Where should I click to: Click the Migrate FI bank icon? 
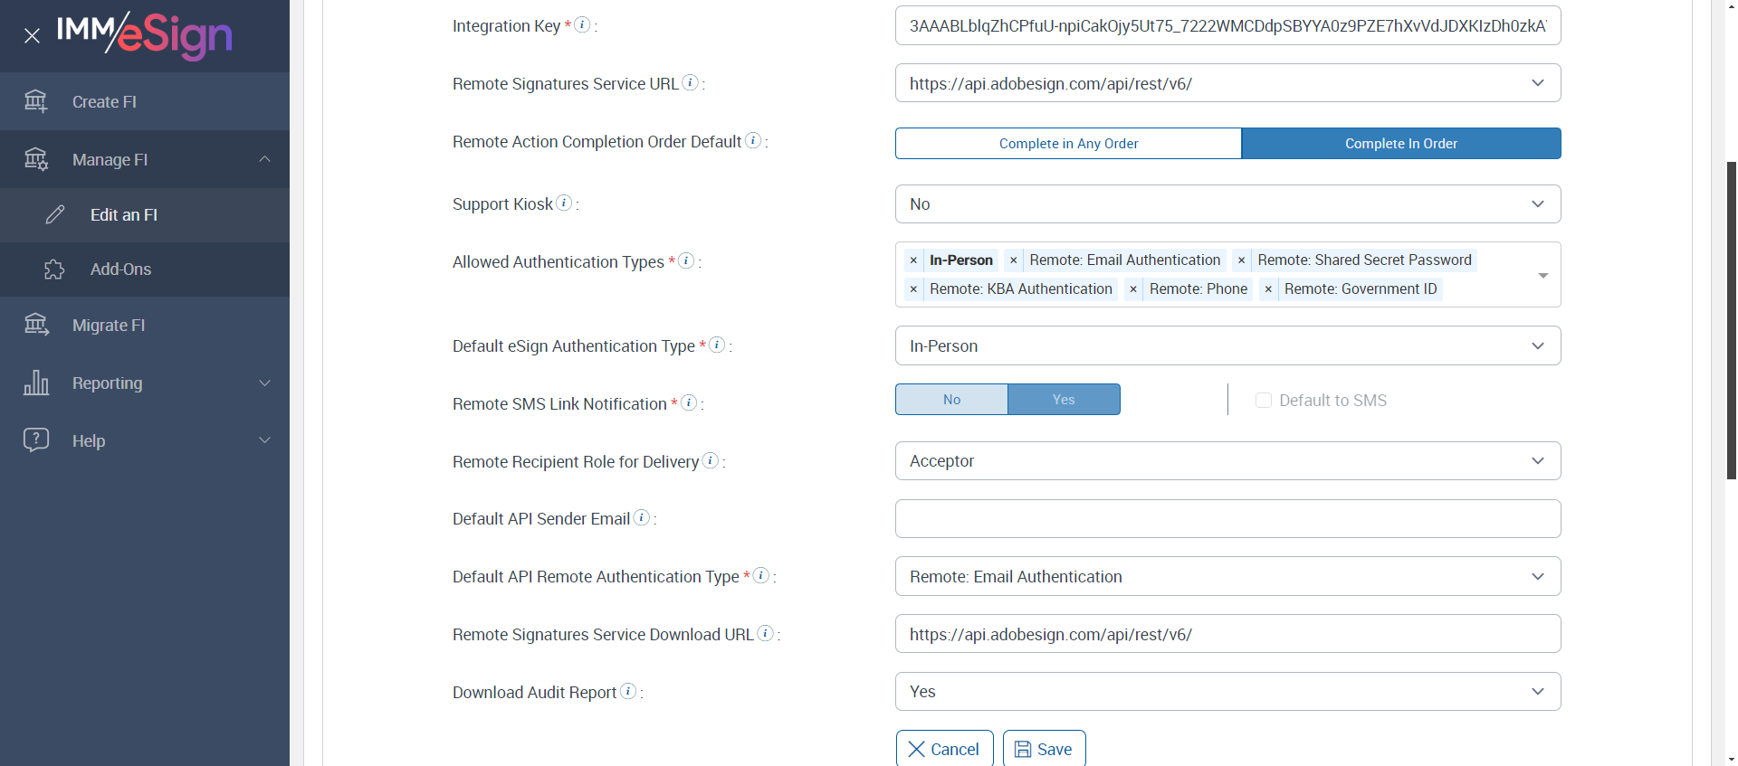(x=36, y=325)
